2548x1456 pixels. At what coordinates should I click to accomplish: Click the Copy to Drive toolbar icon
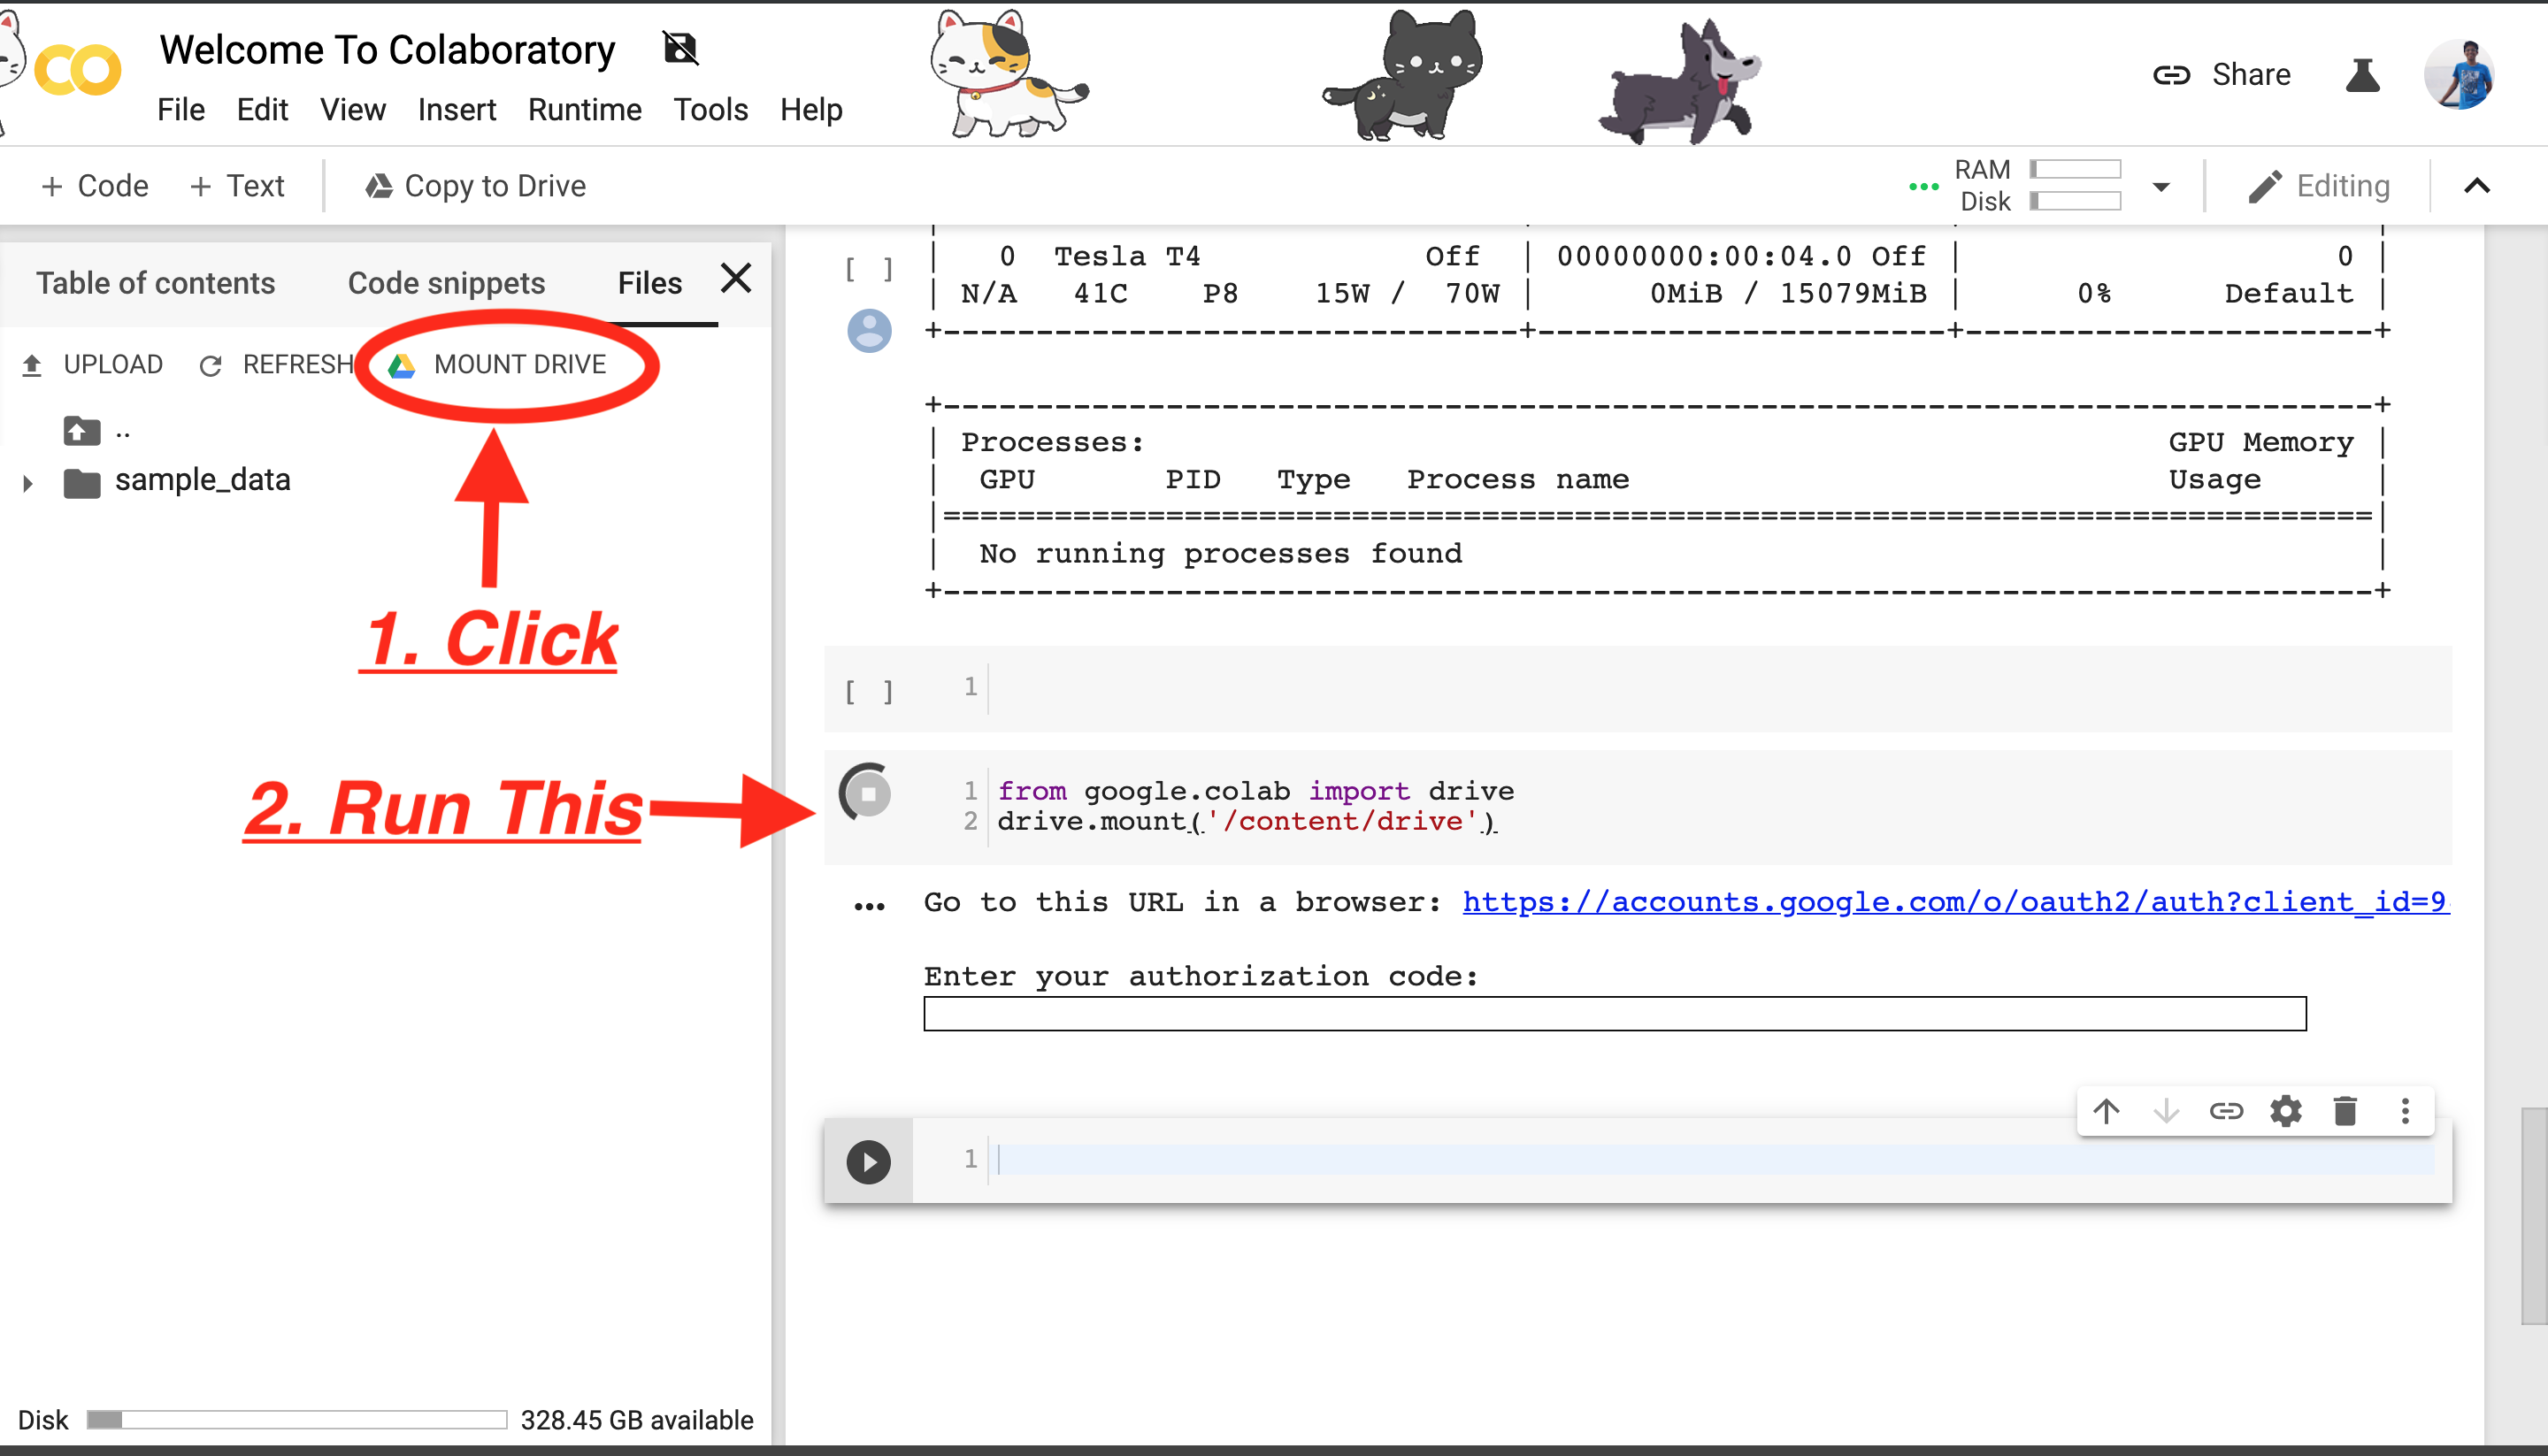(x=379, y=185)
